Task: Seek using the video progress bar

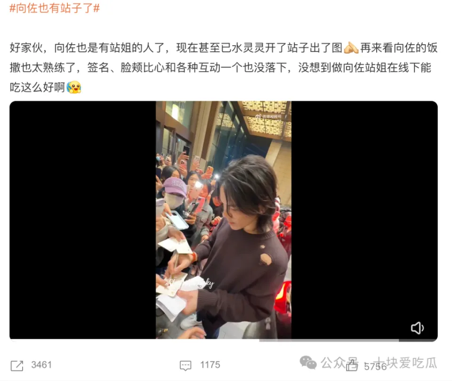Action: point(224,340)
